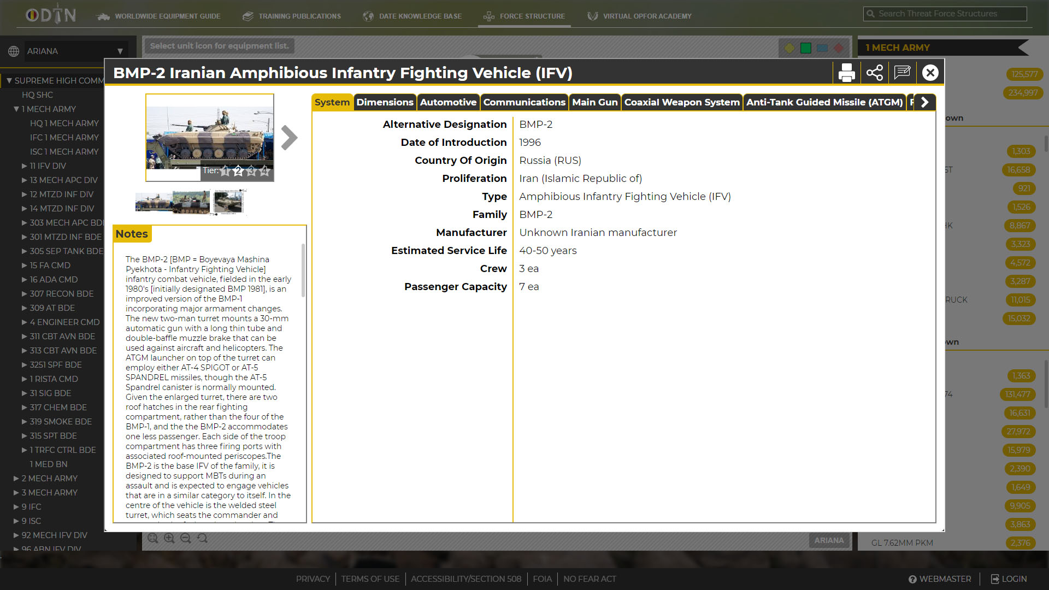This screenshot has height=590, width=1049.
Task: Open the LOGIN link
Action: (1009, 579)
